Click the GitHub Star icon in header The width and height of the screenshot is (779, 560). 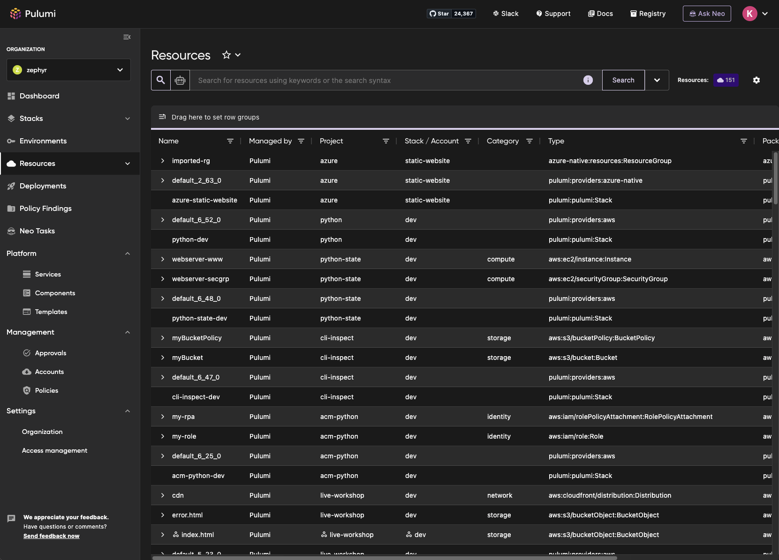[432, 14]
